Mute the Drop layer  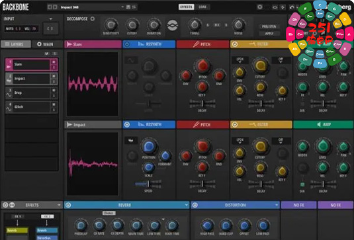(54, 90)
